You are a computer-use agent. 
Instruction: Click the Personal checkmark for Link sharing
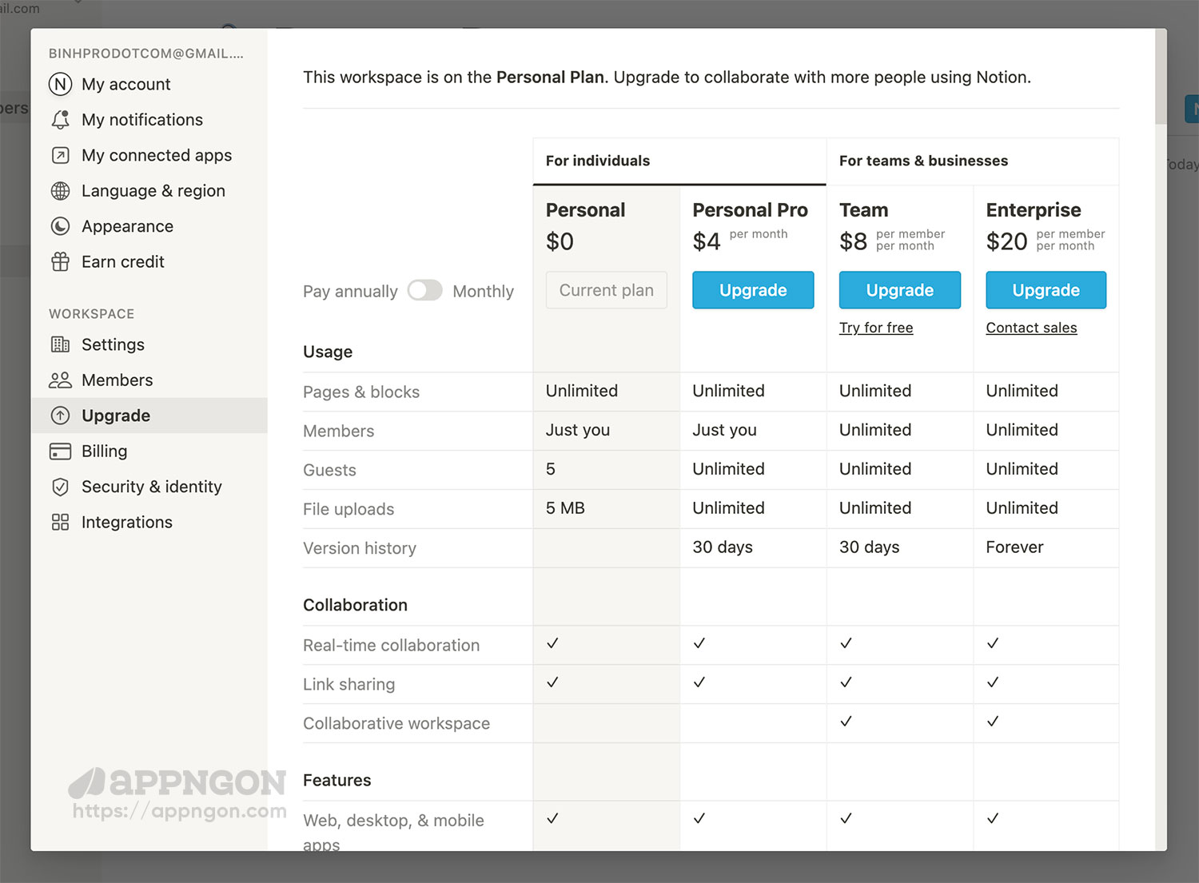point(552,682)
